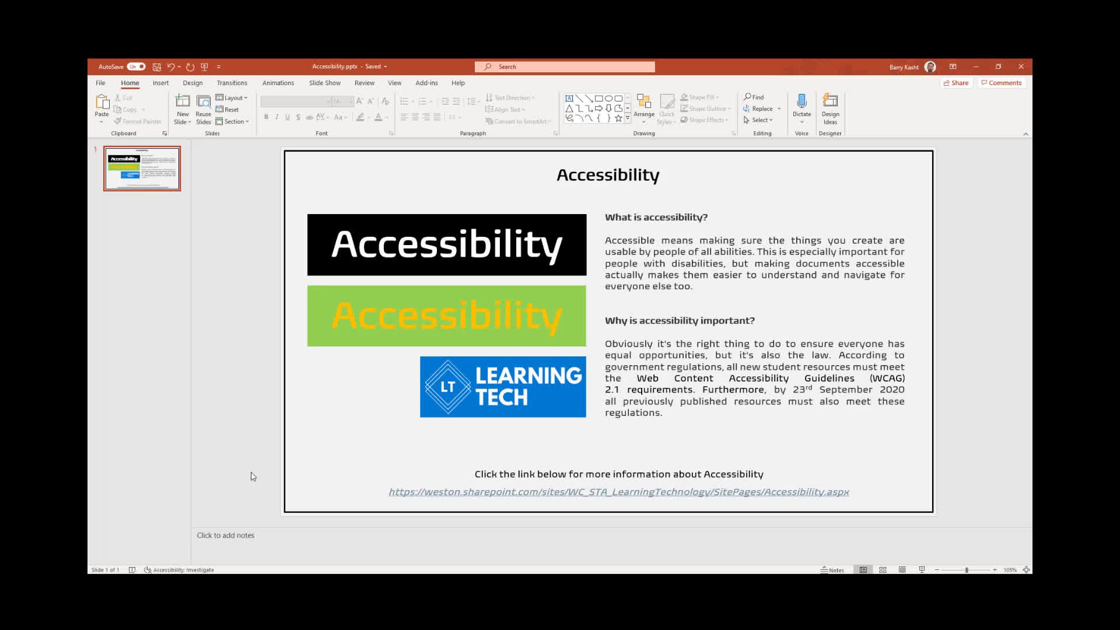Toggle AutoSave switch off
The width and height of the screenshot is (1120, 630).
(x=136, y=66)
